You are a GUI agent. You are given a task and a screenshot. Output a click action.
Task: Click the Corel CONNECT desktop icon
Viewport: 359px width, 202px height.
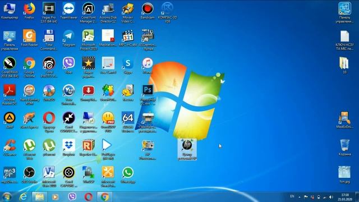coord(68,122)
